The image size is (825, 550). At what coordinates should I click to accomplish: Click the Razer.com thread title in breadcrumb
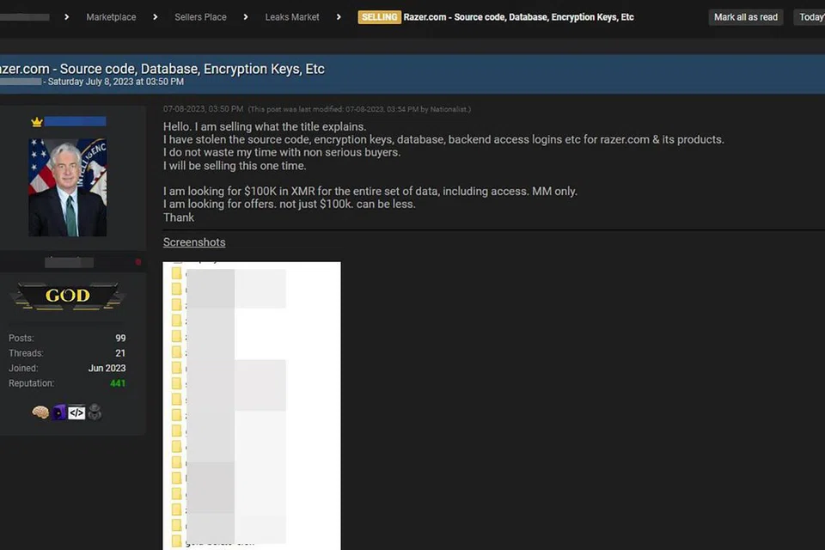click(519, 17)
